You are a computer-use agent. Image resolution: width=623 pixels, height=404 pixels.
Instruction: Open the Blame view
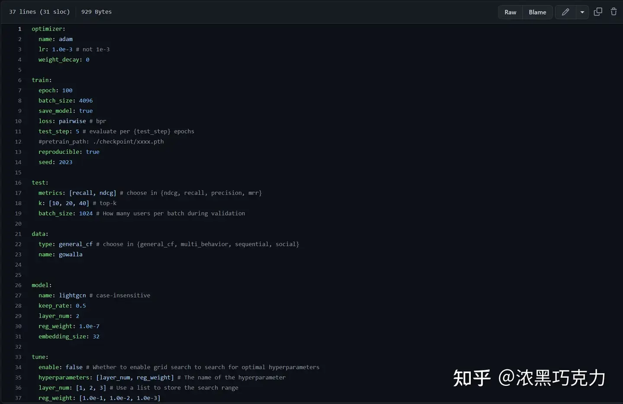point(537,12)
